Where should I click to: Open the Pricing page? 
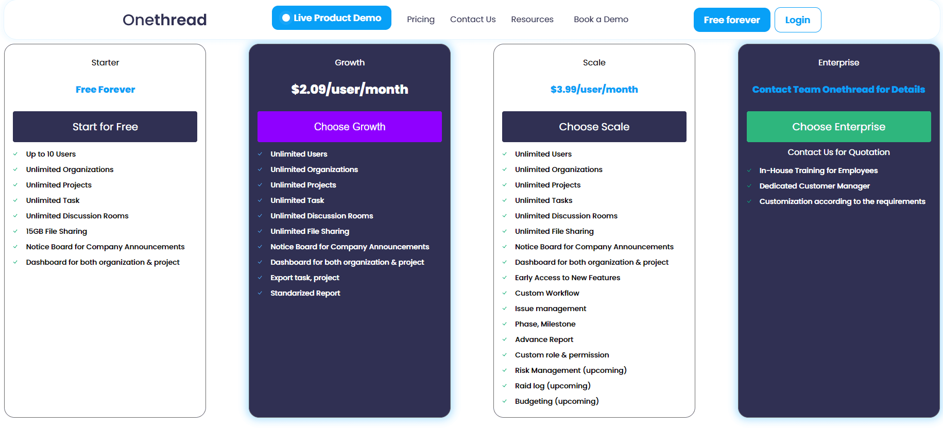[420, 19]
